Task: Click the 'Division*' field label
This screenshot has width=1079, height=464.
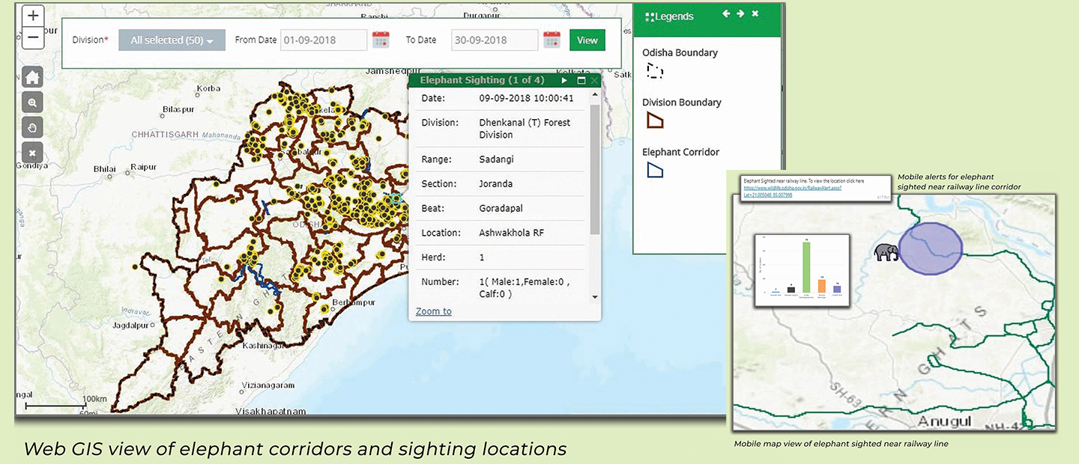Action: 90,40
